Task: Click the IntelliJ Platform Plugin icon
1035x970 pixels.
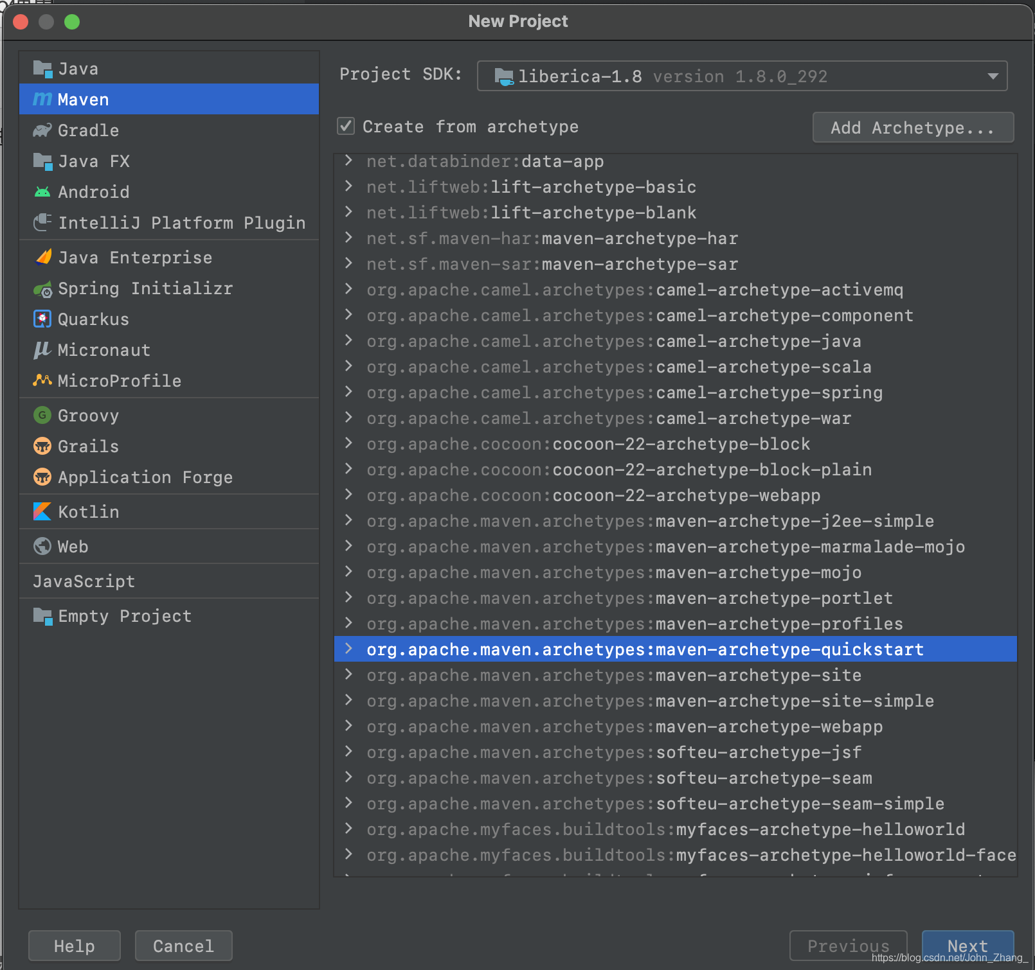Action: (x=42, y=223)
